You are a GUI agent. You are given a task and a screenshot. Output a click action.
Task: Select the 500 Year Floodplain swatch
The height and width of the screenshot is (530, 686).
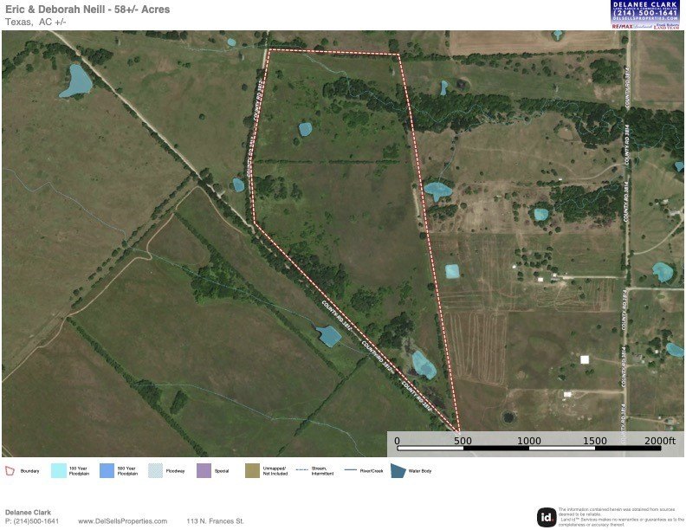(x=107, y=471)
